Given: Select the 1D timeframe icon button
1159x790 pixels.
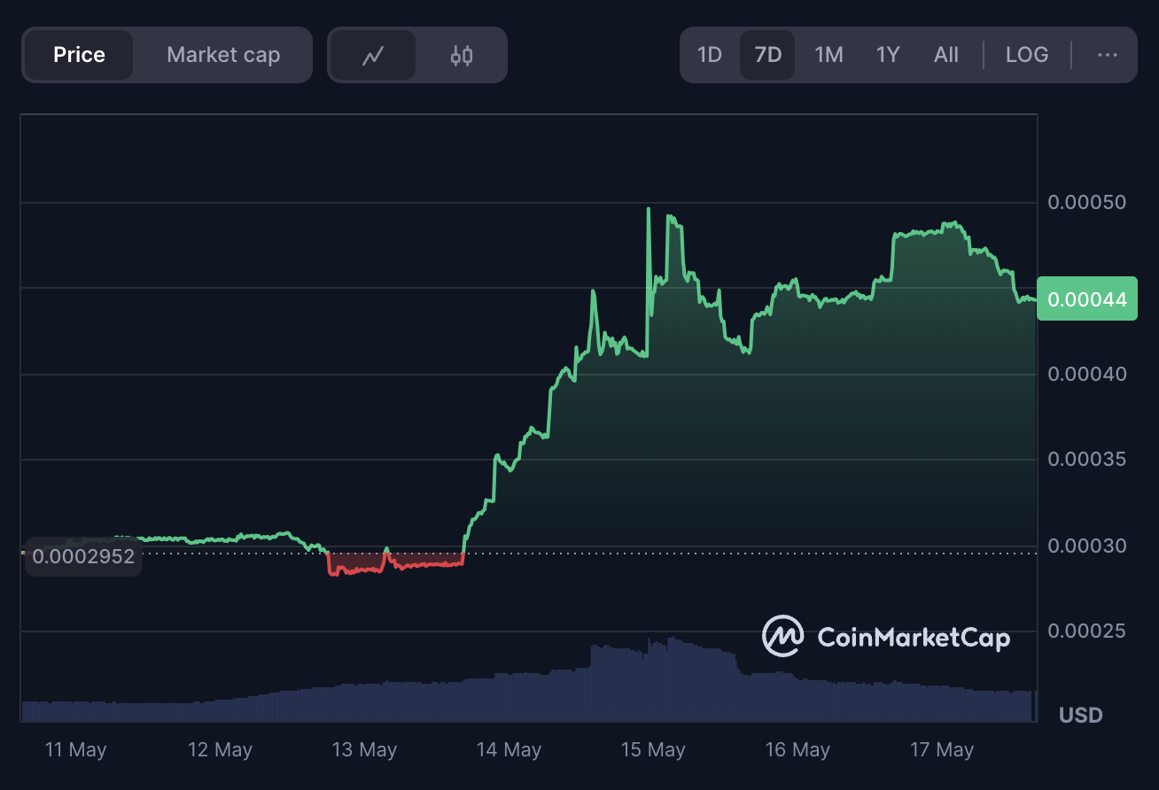Looking at the screenshot, I should pyautogui.click(x=709, y=54).
